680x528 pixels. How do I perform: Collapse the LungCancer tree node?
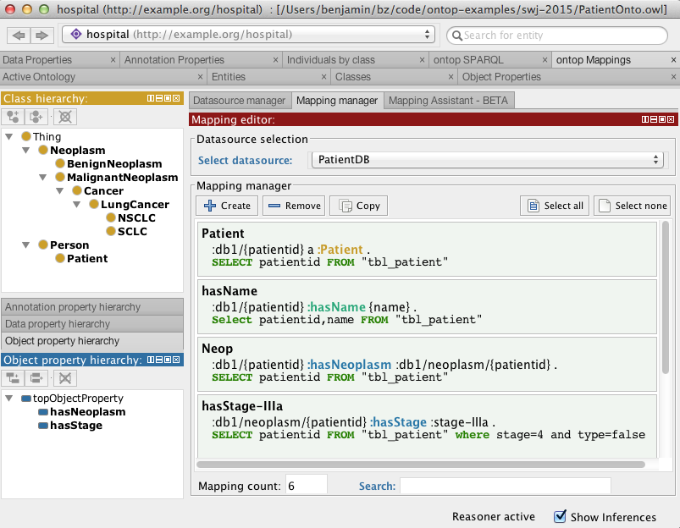77,204
